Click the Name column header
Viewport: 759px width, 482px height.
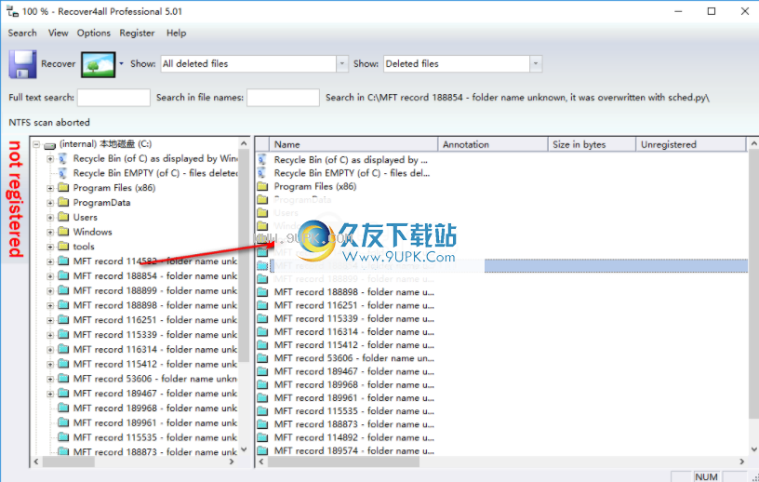tap(353, 144)
